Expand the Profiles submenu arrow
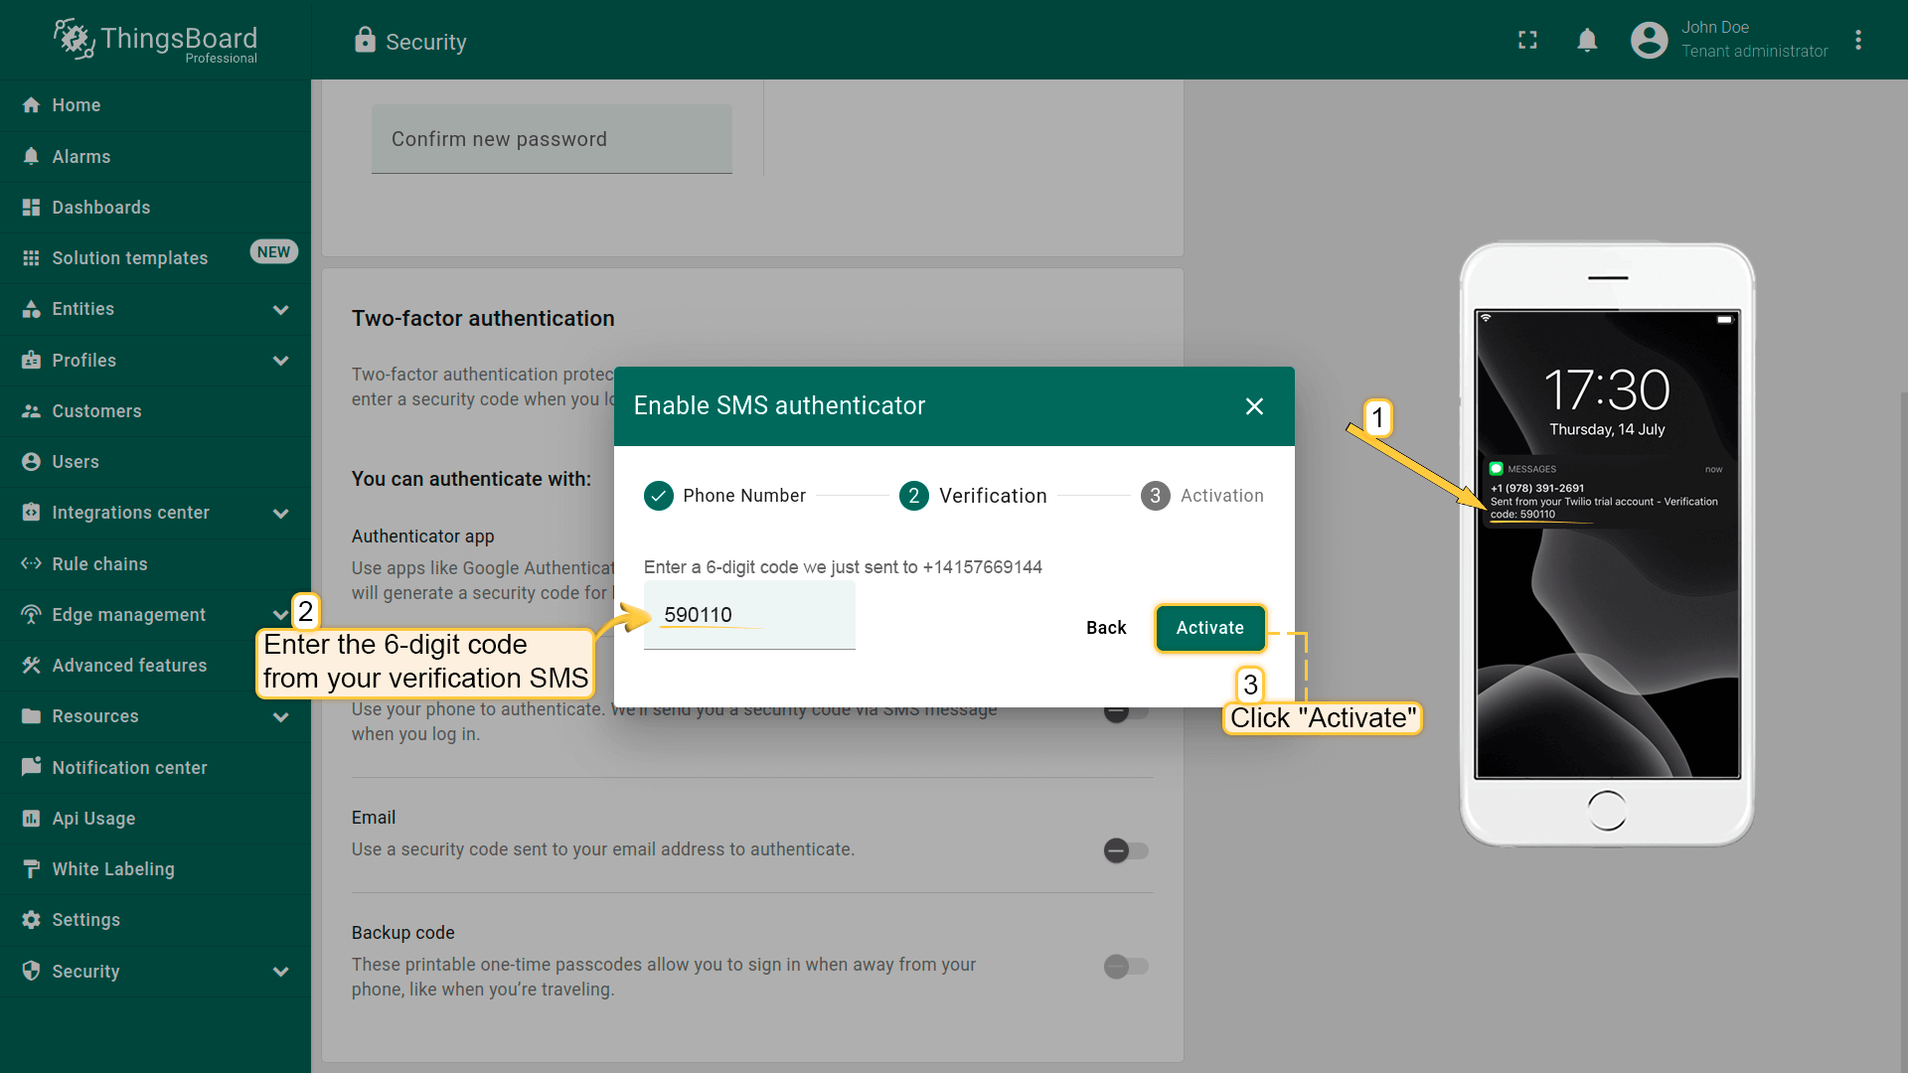 click(x=280, y=361)
